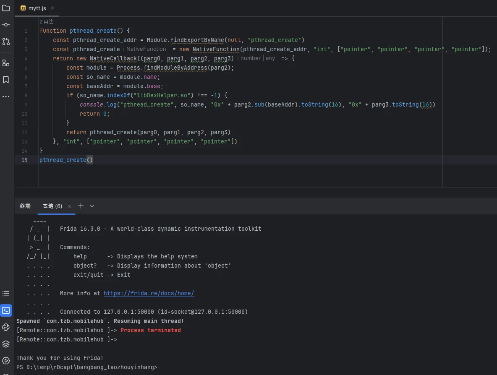This screenshot has width=497, height=375.
Task: Click 'const baseAddr' on line 7
Action: click(x=90, y=86)
